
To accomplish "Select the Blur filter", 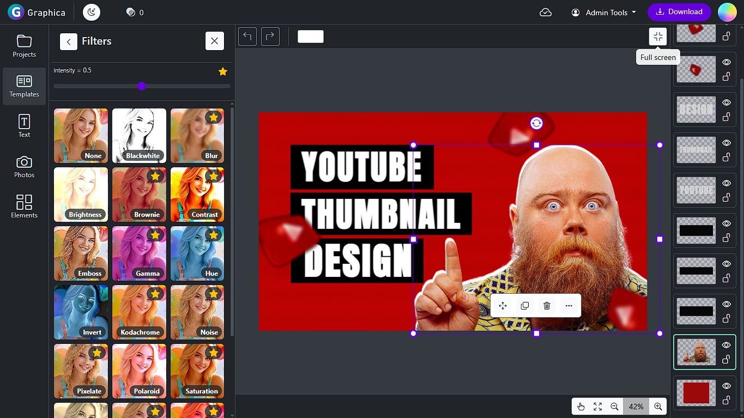I will [197, 136].
